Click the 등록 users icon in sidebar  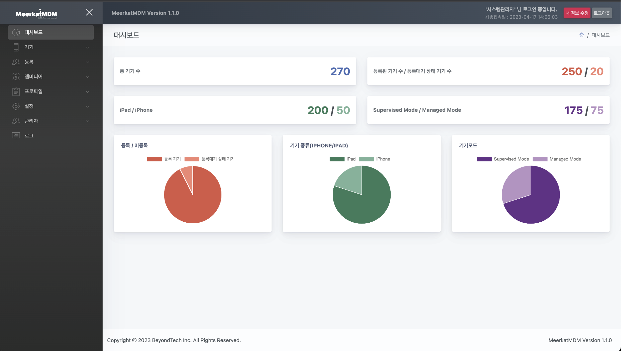(x=16, y=62)
